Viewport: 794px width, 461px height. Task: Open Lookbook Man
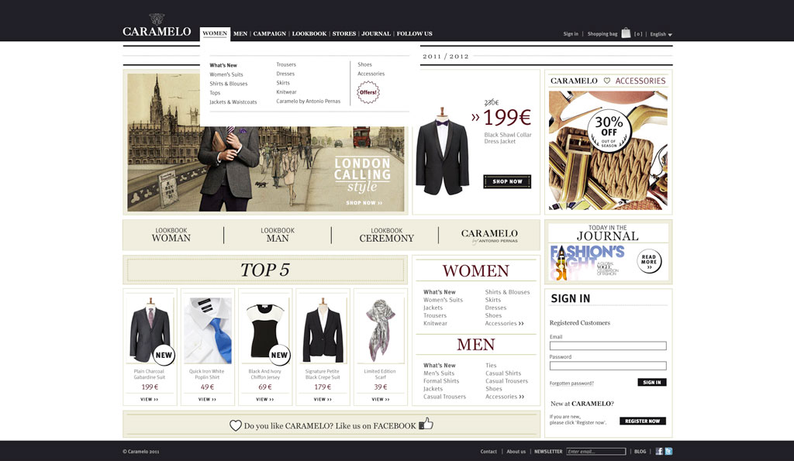tap(278, 235)
